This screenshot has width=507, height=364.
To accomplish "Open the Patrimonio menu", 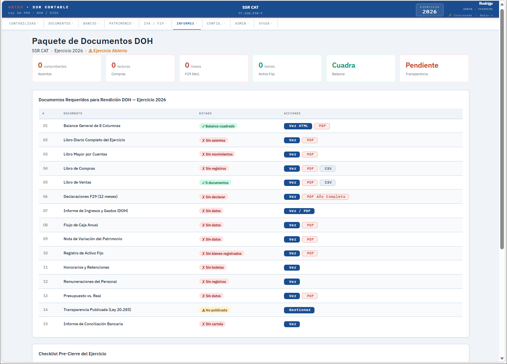I will click(121, 24).
